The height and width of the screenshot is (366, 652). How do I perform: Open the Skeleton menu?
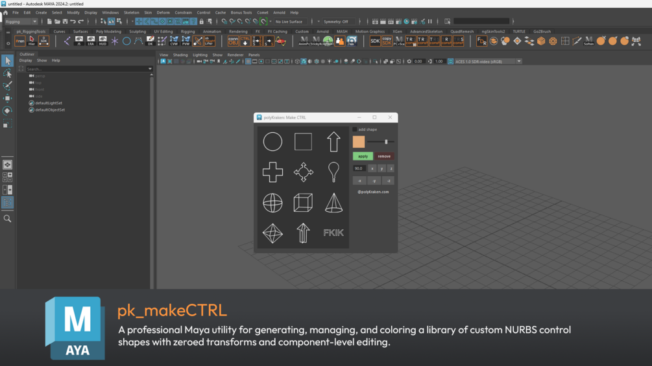132,12
